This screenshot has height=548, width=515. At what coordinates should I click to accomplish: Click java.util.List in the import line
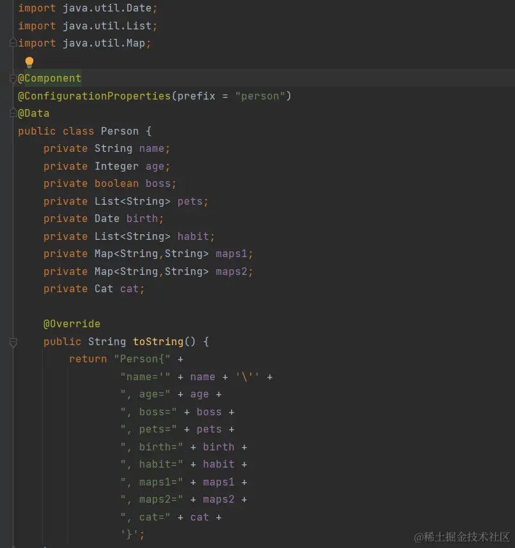tap(107, 26)
